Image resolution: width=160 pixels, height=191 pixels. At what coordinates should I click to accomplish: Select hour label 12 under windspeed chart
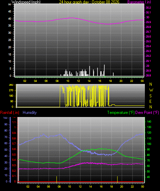point(78,81)
